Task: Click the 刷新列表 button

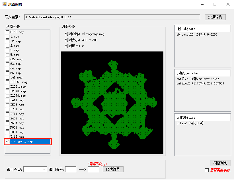Action: (220, 163)
